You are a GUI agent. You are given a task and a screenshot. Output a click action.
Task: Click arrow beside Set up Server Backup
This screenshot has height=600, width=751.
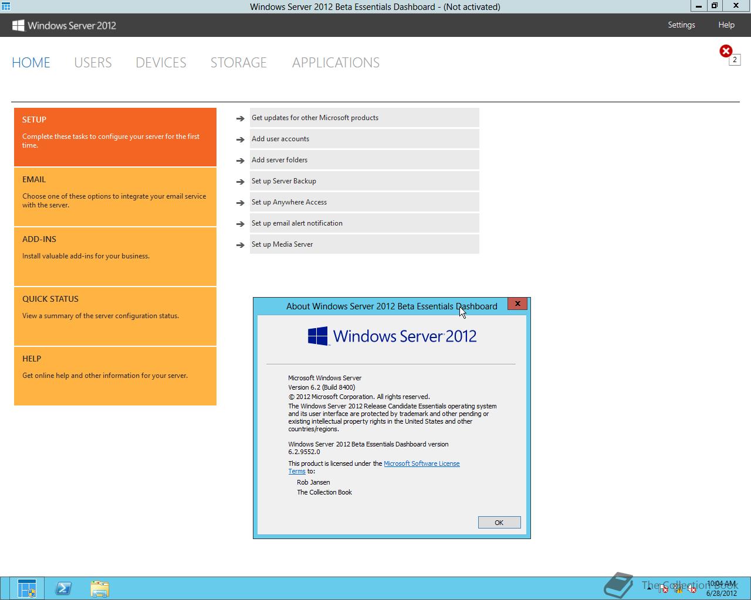(240, 182)
